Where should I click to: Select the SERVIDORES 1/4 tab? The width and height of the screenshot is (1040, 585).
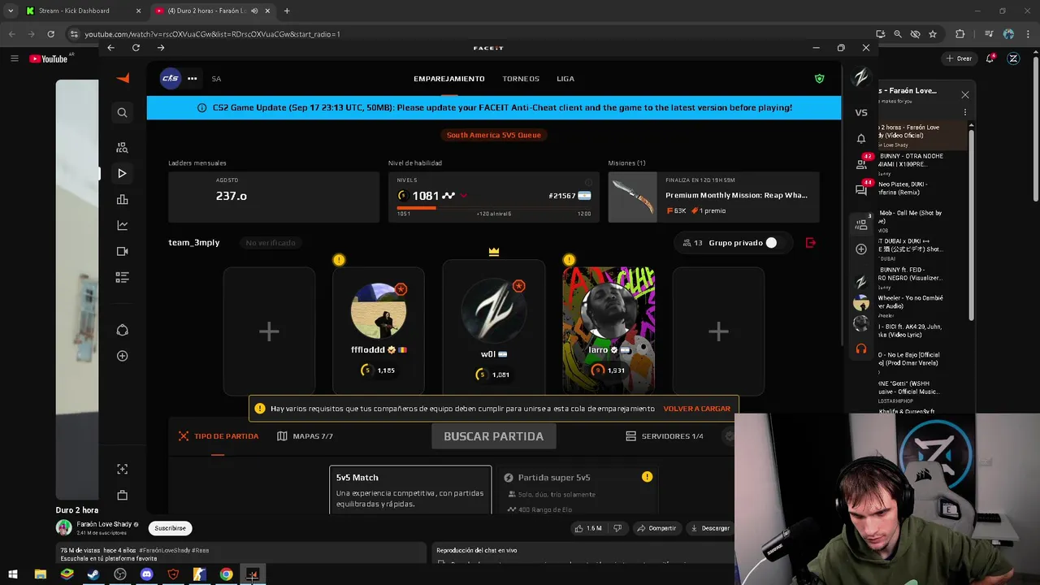[x=664, y=436]
